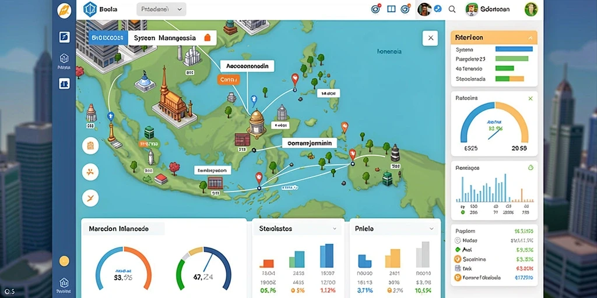Select the Aal row with the green diamond

point(494,250)
